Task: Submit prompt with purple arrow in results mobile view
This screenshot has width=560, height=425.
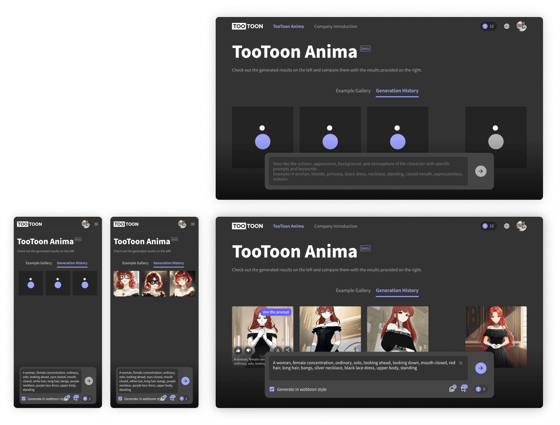Action: (186, 381)
